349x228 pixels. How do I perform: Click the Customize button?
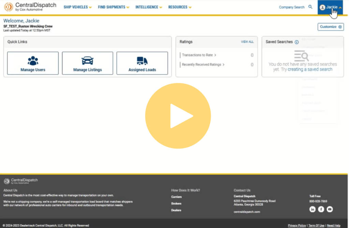pyautogui.click(x=330, y=27)
